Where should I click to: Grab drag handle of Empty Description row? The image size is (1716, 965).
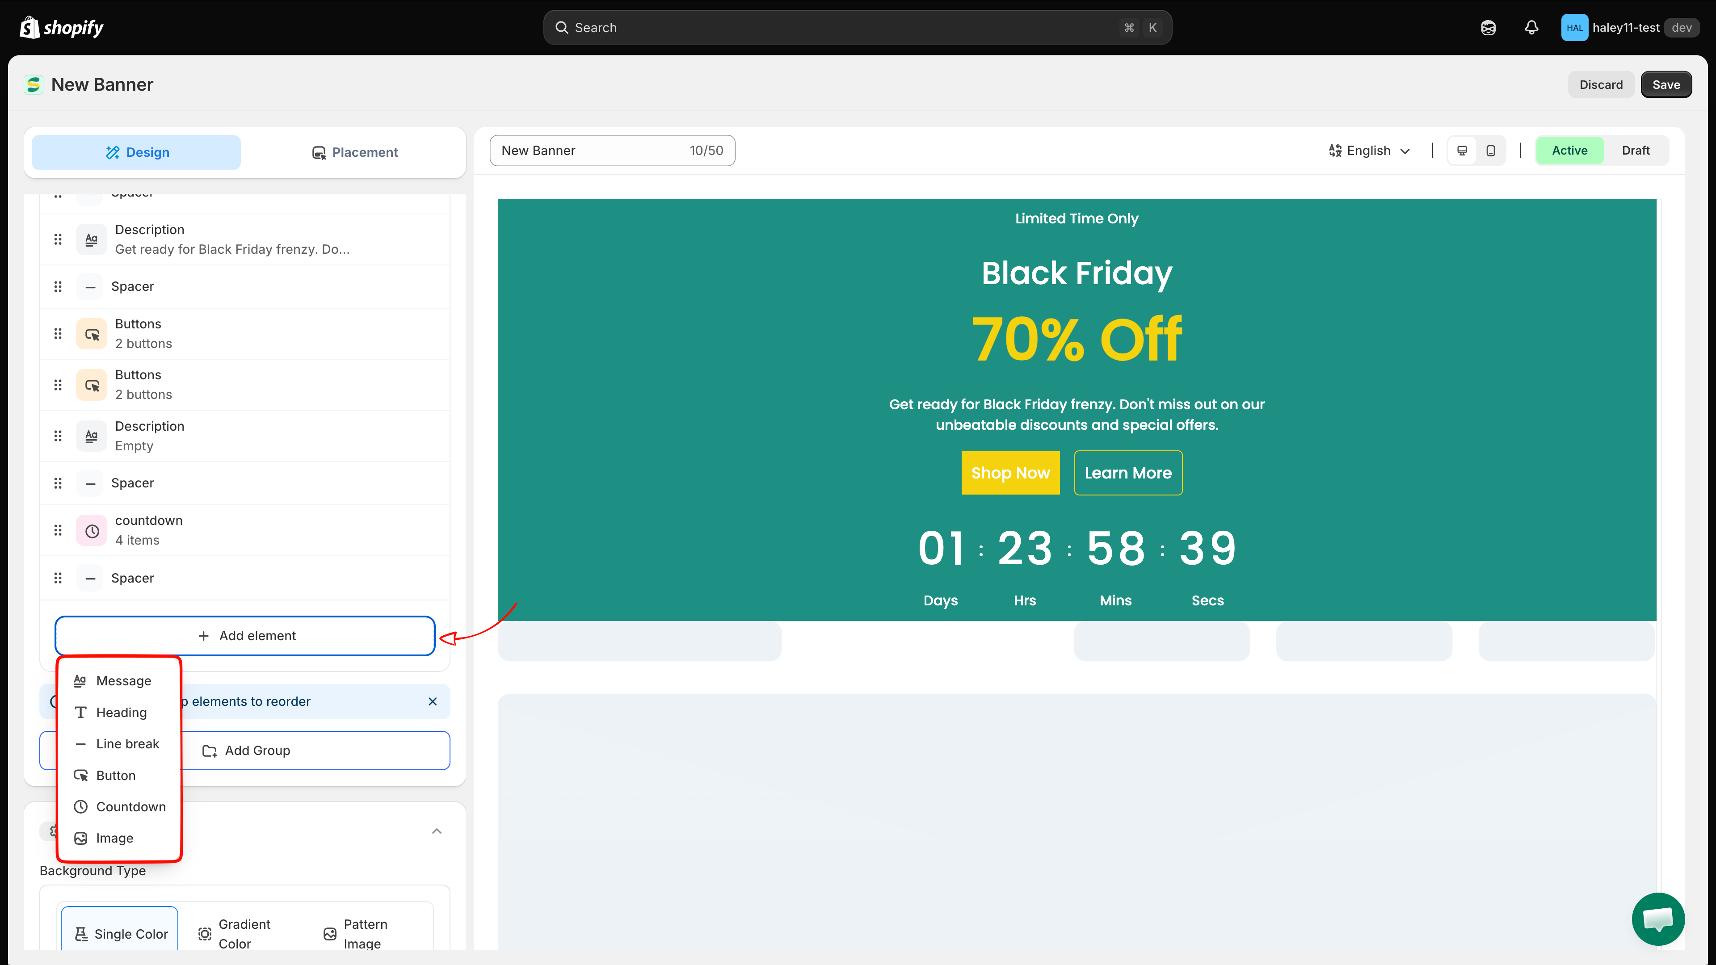click(x=58, y=436)
